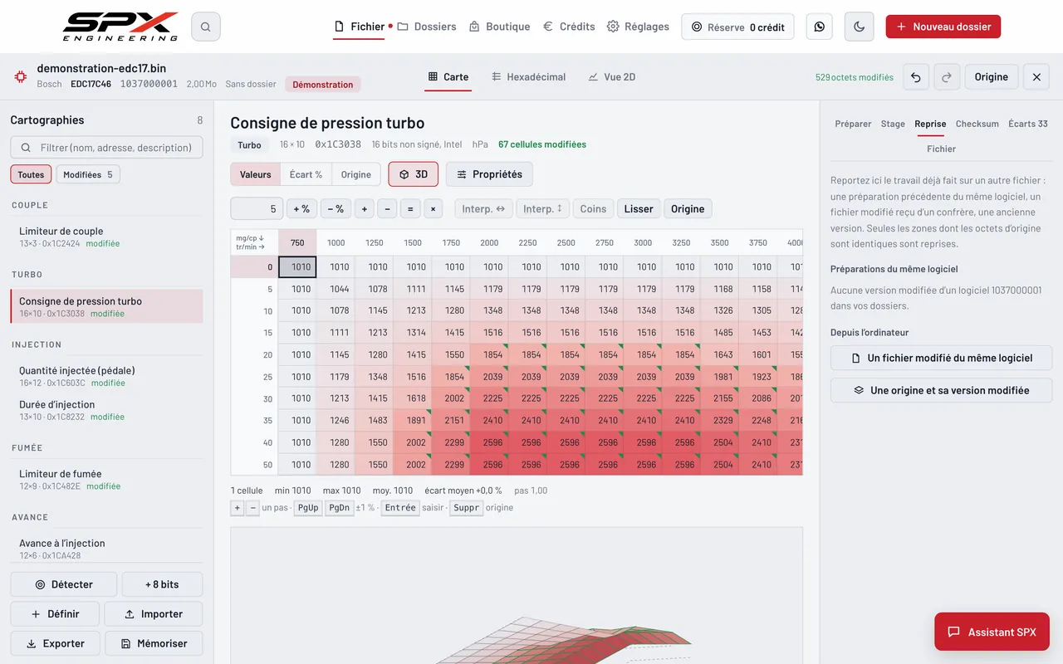
Task: Switch to dark mode with the moon icon
Action: pos(860,27)
